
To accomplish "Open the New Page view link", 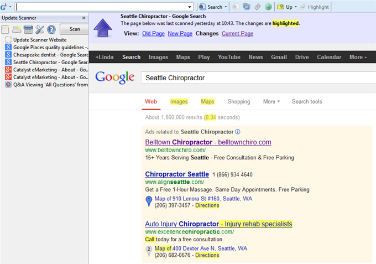I will coord(180,34).
